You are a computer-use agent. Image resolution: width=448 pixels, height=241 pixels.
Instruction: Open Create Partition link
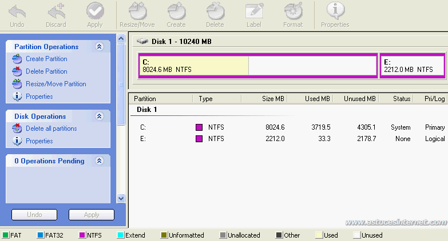coord(46,59)
